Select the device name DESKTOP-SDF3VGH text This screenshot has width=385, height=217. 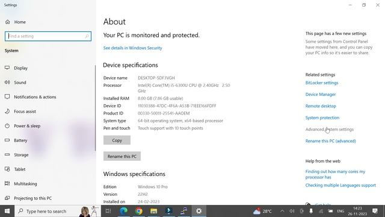pos(156,78)
